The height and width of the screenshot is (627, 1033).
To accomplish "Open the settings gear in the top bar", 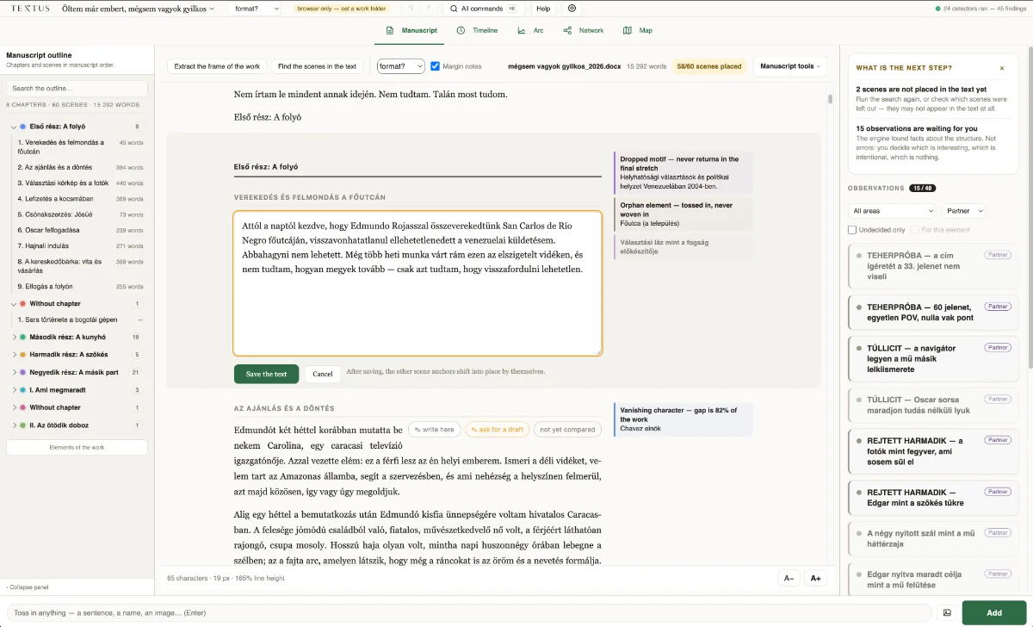I will [572, 9].
